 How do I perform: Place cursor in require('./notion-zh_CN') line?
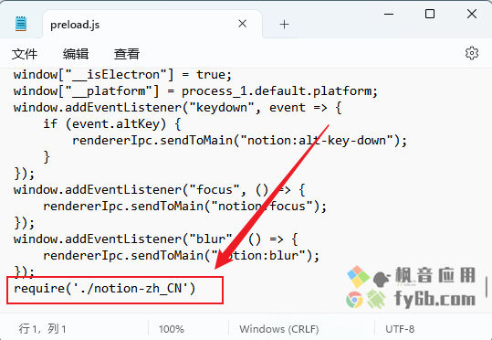[105, 289]
